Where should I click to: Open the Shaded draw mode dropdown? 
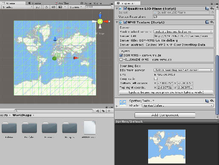coord(17,7)
